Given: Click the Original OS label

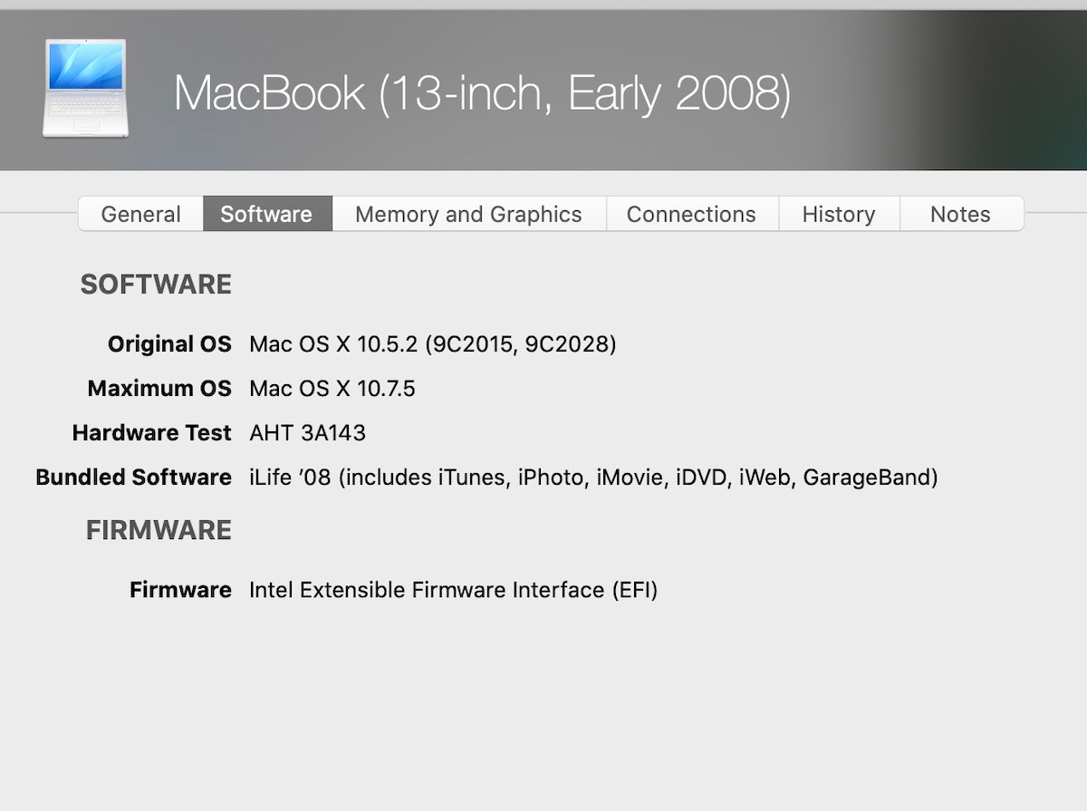Looking at the screenshot, I should [169, 344].
